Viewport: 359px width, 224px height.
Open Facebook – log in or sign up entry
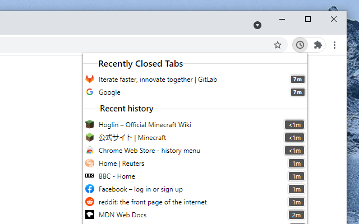click(140, 189)
